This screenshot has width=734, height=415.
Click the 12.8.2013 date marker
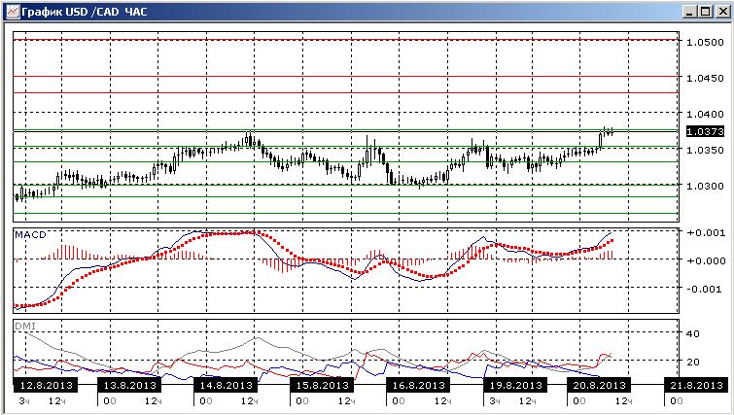point(47,386)
